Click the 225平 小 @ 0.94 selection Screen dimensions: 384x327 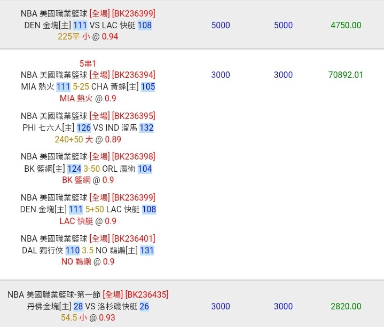88,37
